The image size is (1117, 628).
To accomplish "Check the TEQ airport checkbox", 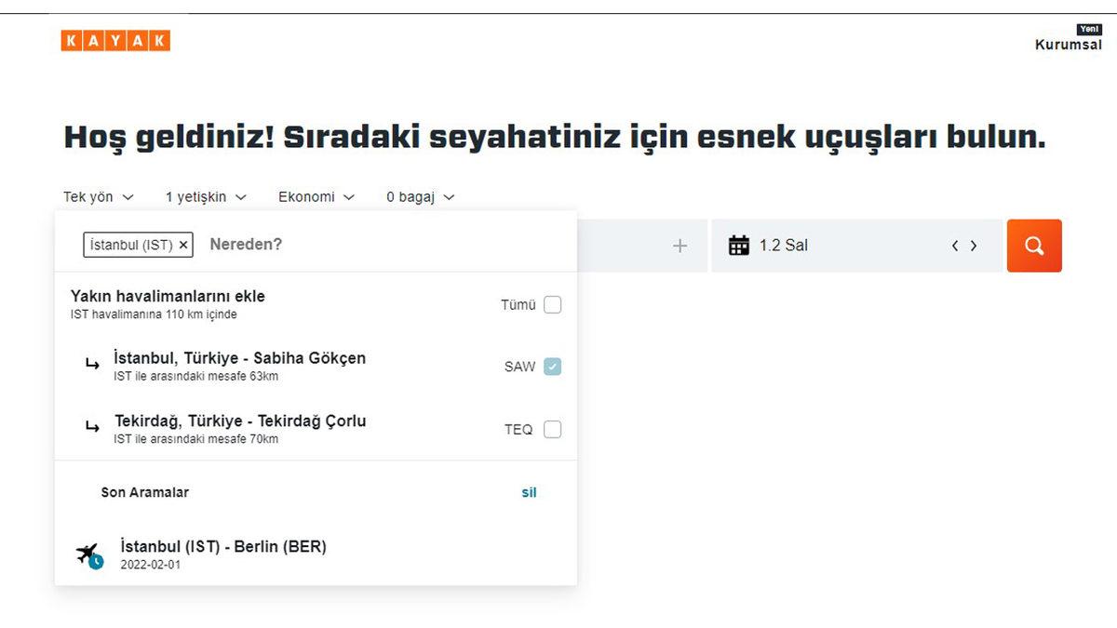I will click(553, 429).
